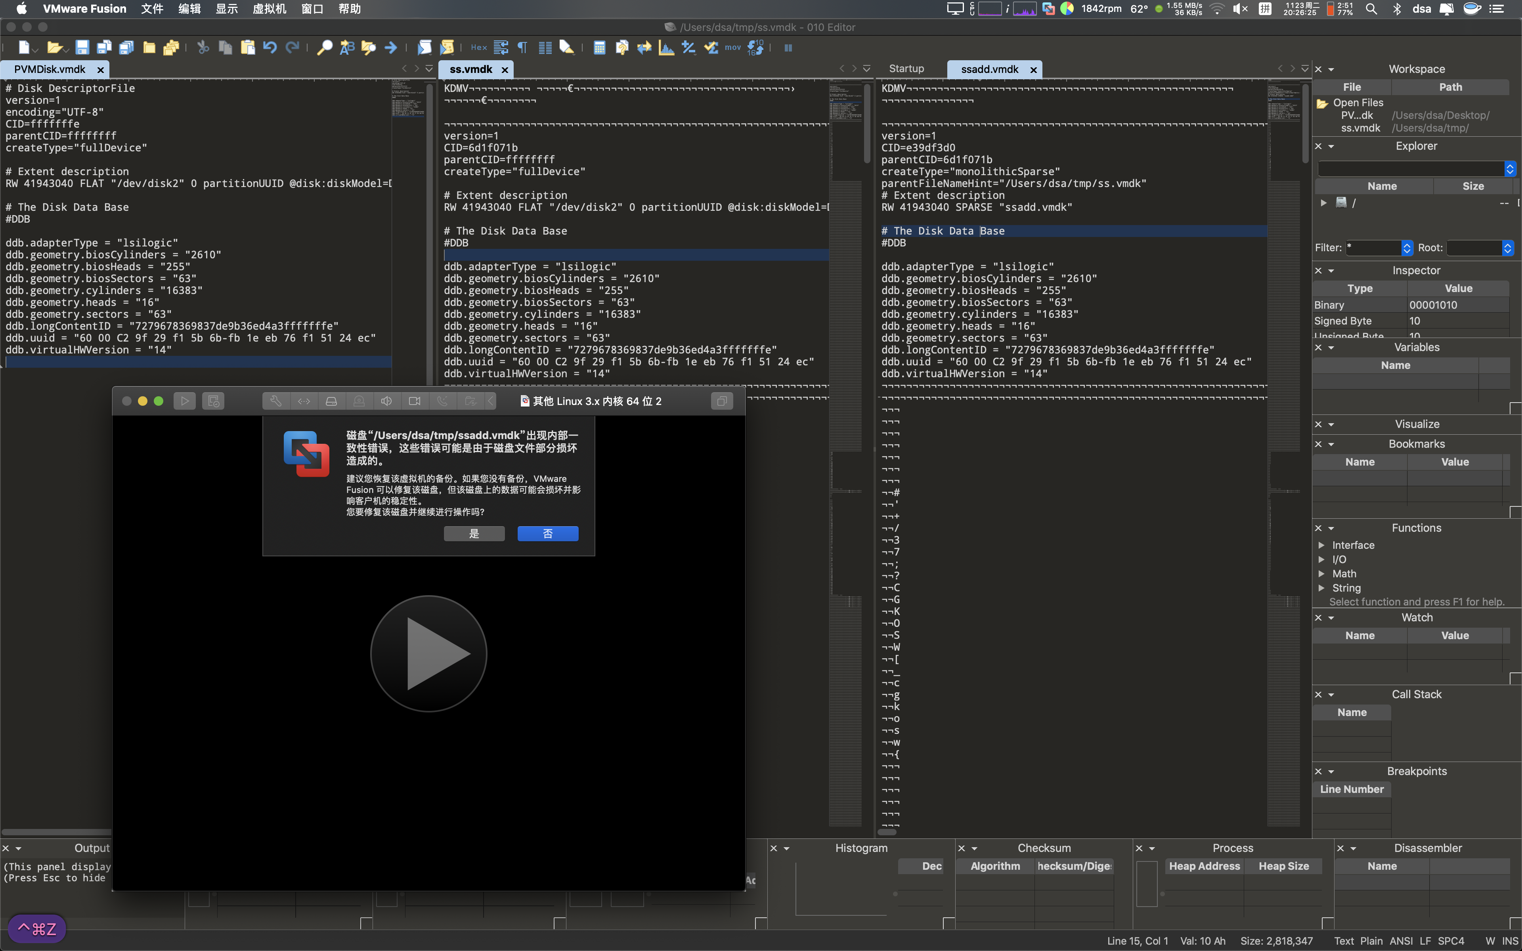Screen dimensions: 1522x951
Task: Click the VM snapshot icon beside play
Action: 213,401
